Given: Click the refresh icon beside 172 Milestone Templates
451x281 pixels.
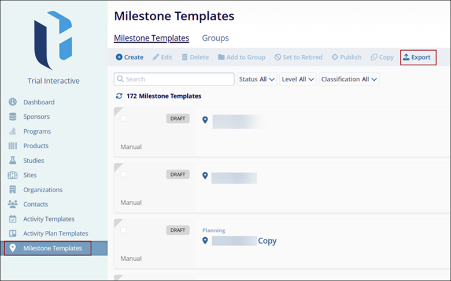Looking at the screenshot, I should (x=119, y=96).
